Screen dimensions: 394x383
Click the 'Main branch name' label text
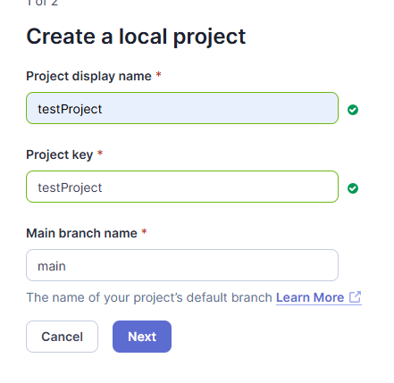[81, 233]
